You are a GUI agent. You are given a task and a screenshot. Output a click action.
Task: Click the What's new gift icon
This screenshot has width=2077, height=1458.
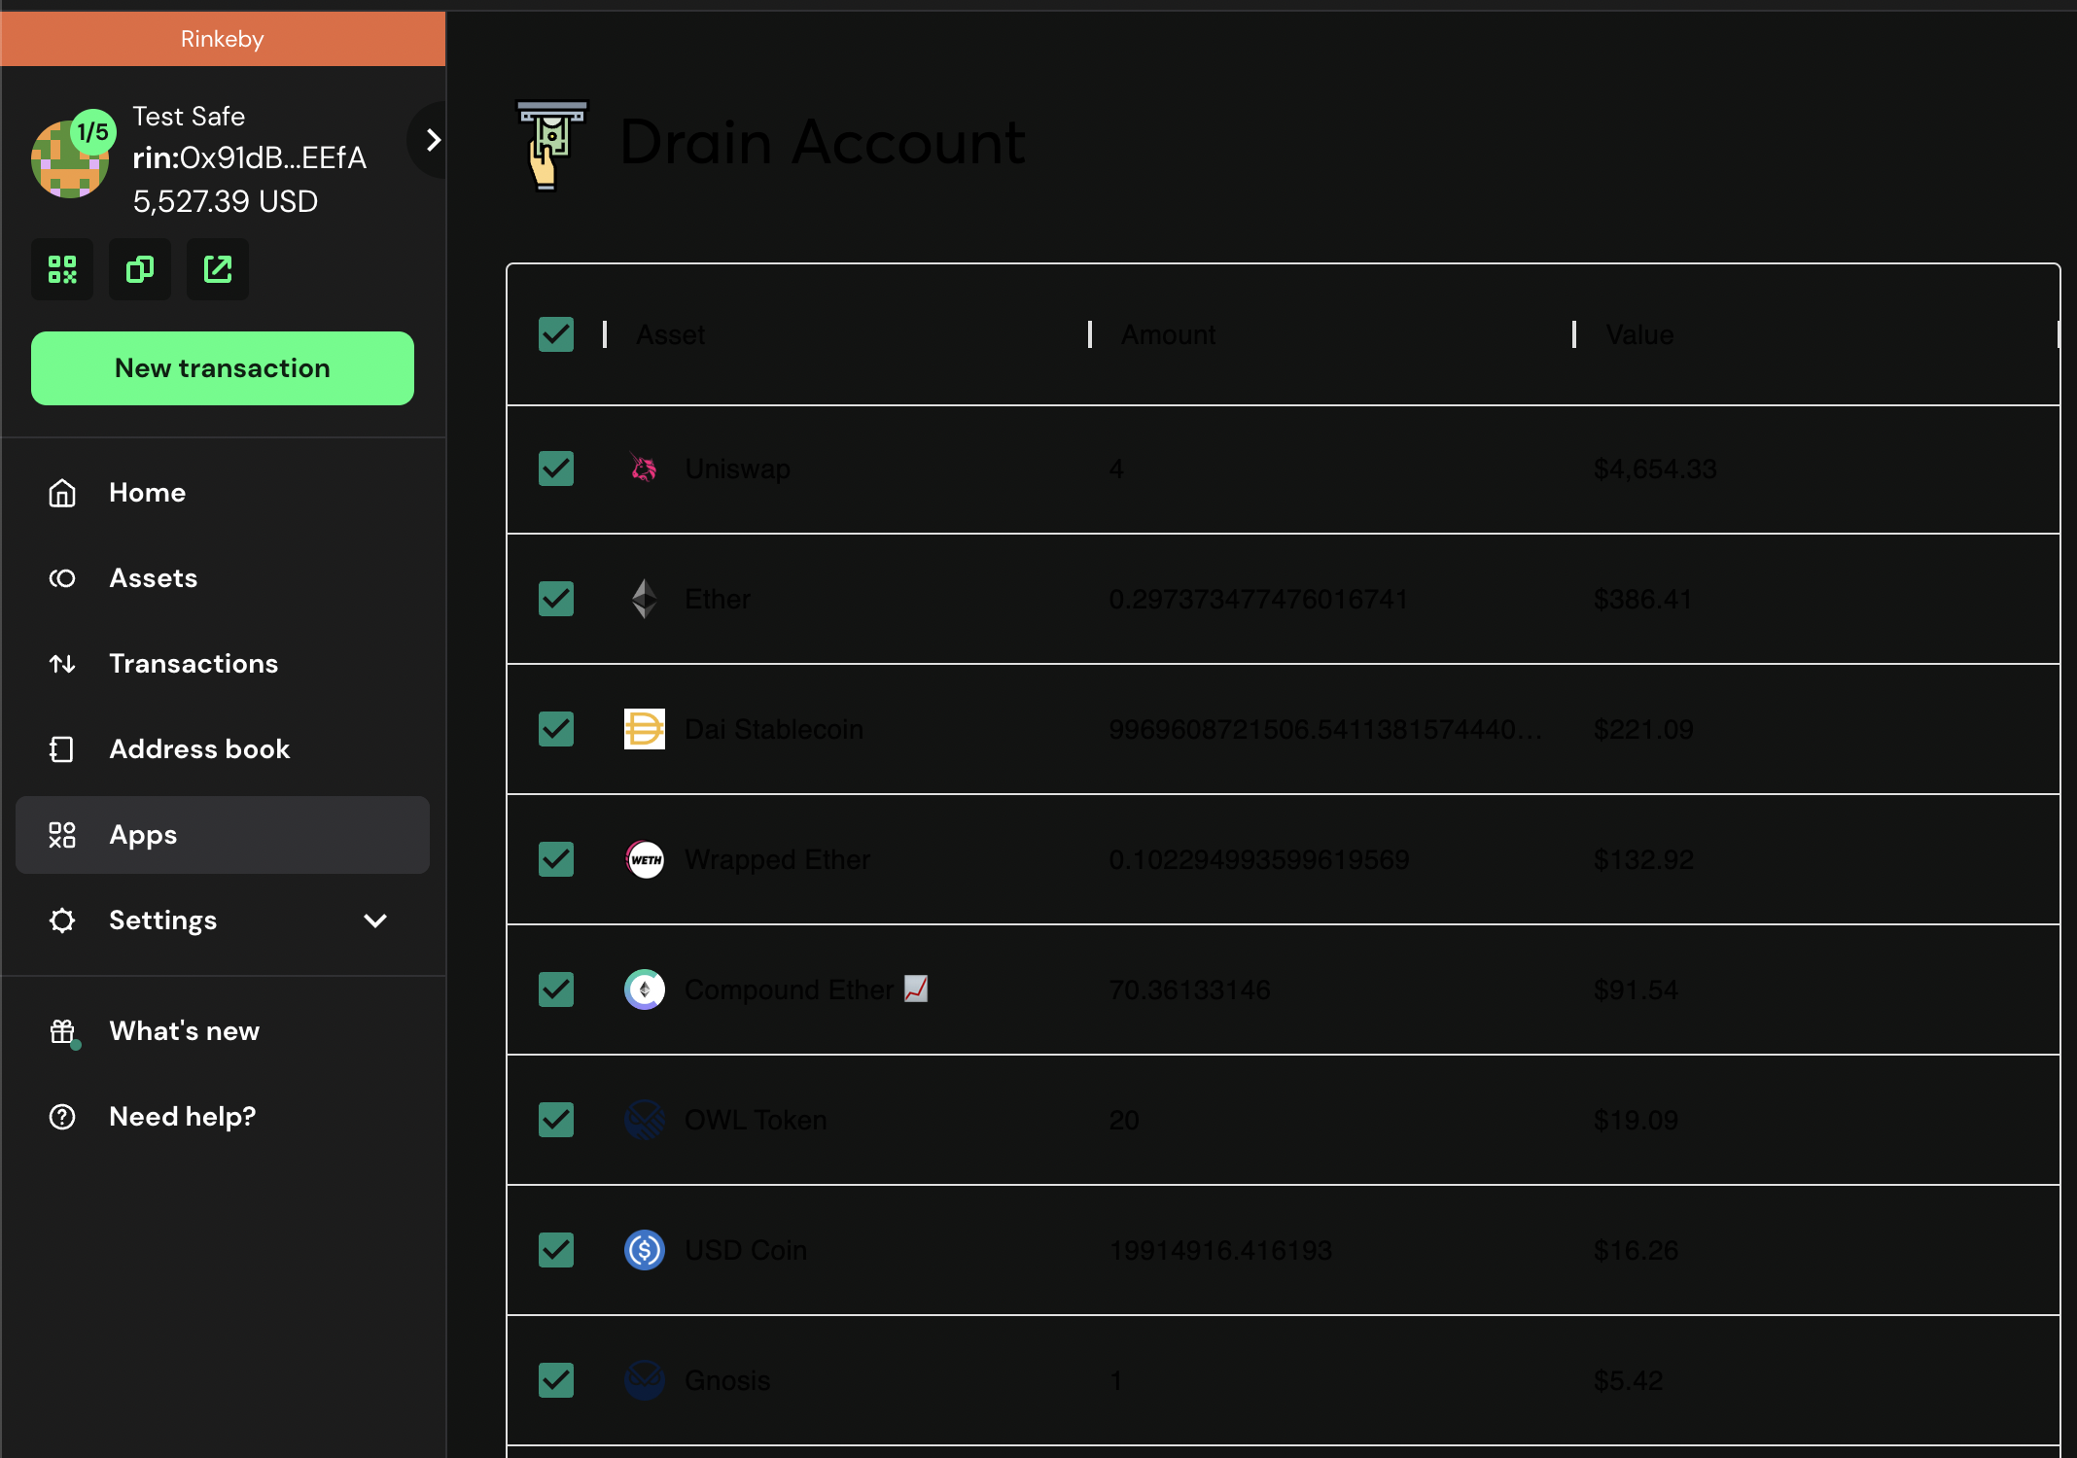(x=62, y=1030)
